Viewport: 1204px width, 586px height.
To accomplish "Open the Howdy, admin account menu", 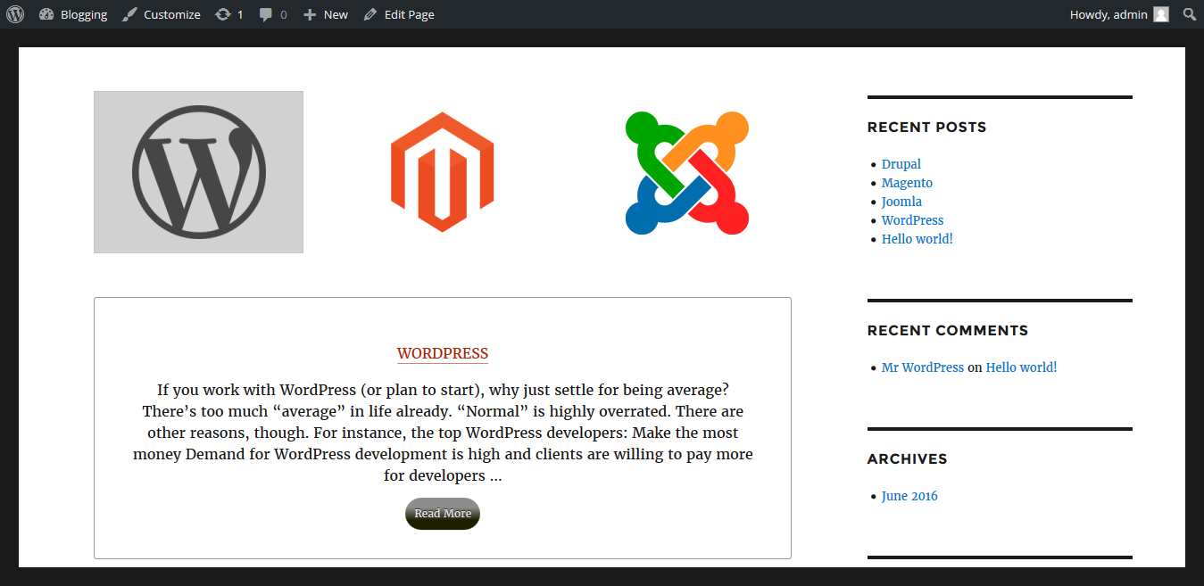I will click(1119, 14).
